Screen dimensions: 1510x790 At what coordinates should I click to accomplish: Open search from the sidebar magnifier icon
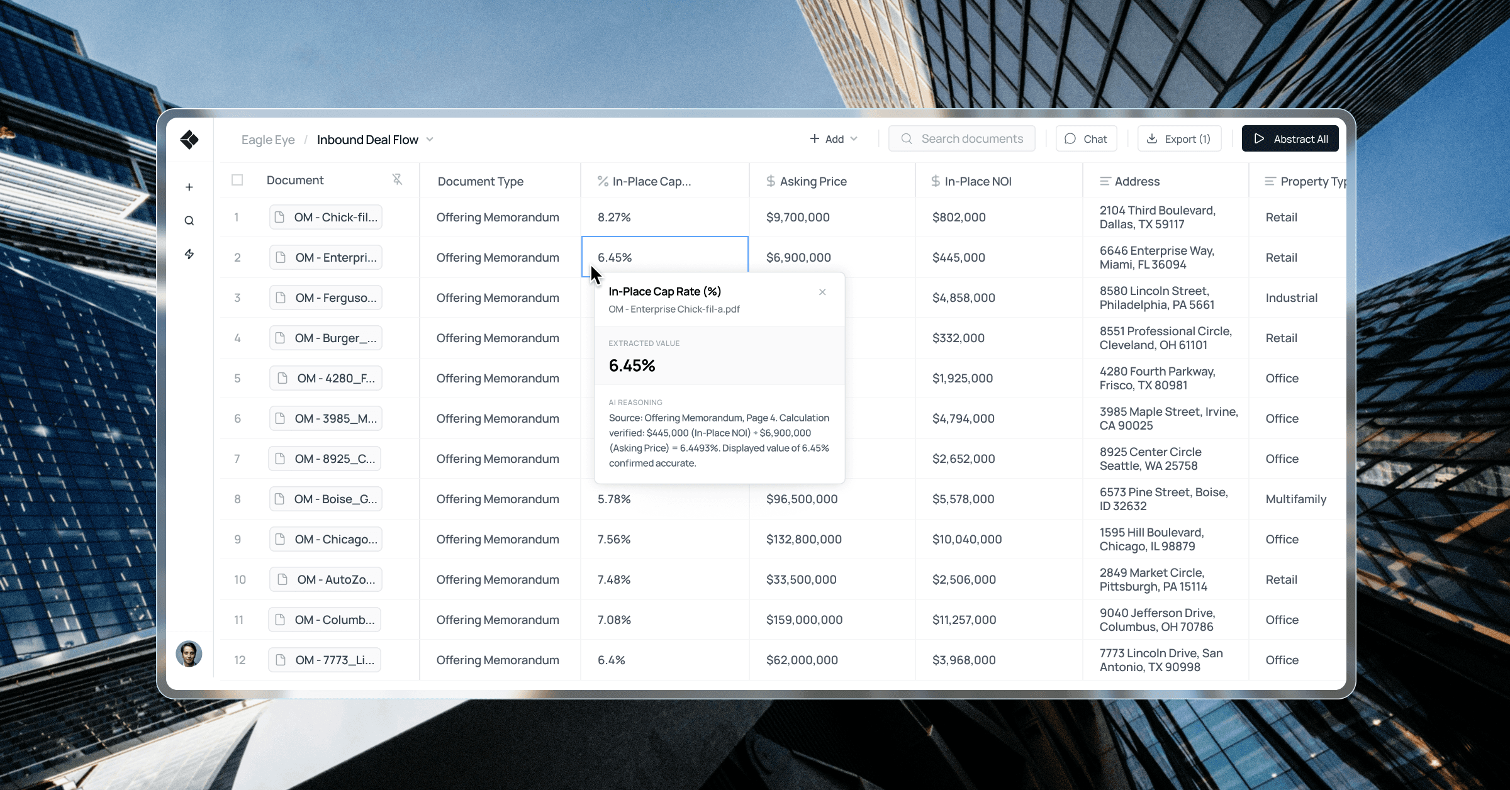coord(189,221)
